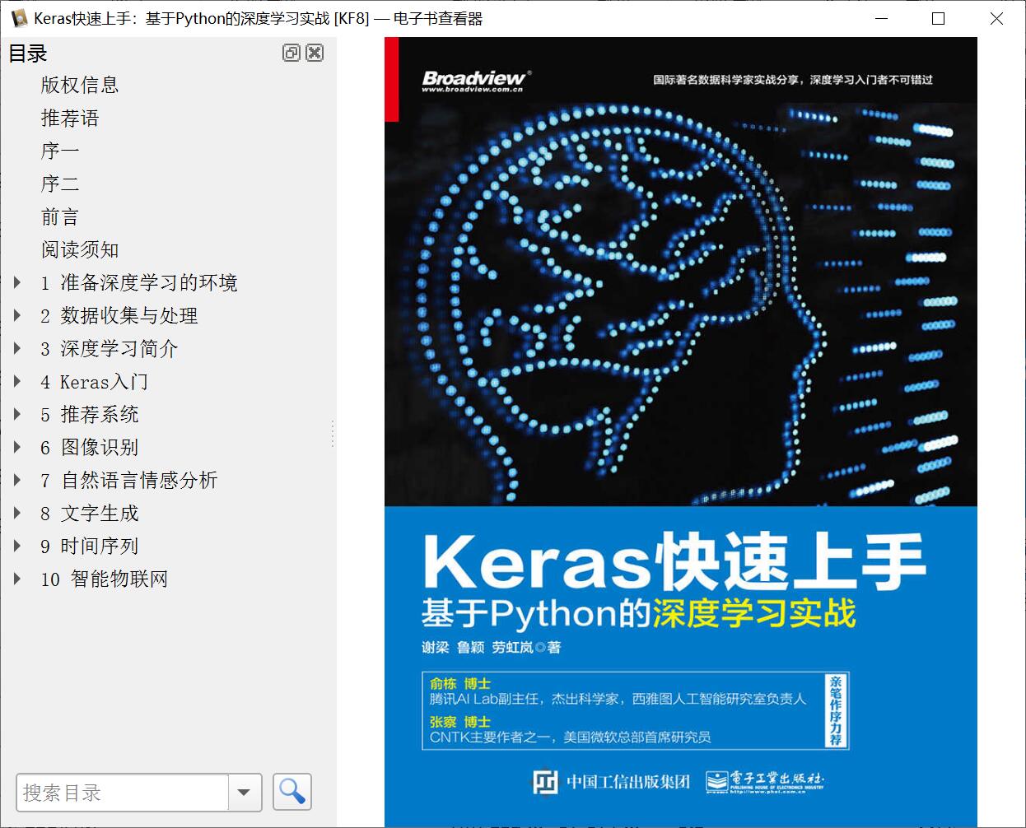Open the 序二 section
The width and height of the screenshot is (1026, 828).
58,184
